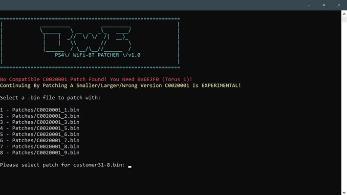
Task: Close the console window
Action: (x=339, y=5)
